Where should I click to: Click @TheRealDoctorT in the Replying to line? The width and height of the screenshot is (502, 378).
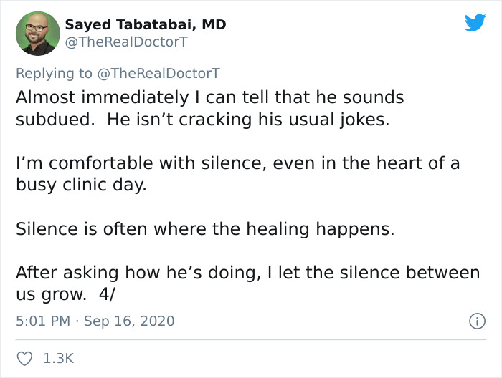[159, 73]
